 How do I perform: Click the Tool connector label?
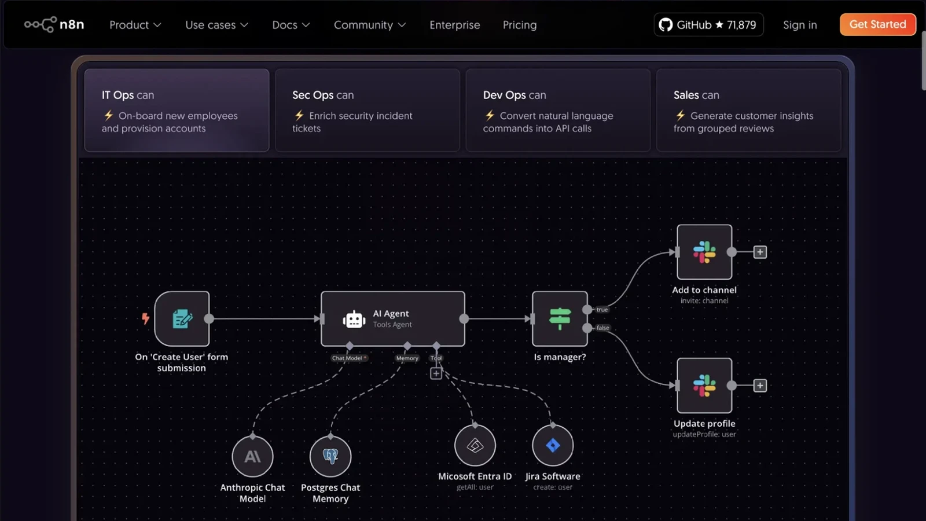(436, 358)
